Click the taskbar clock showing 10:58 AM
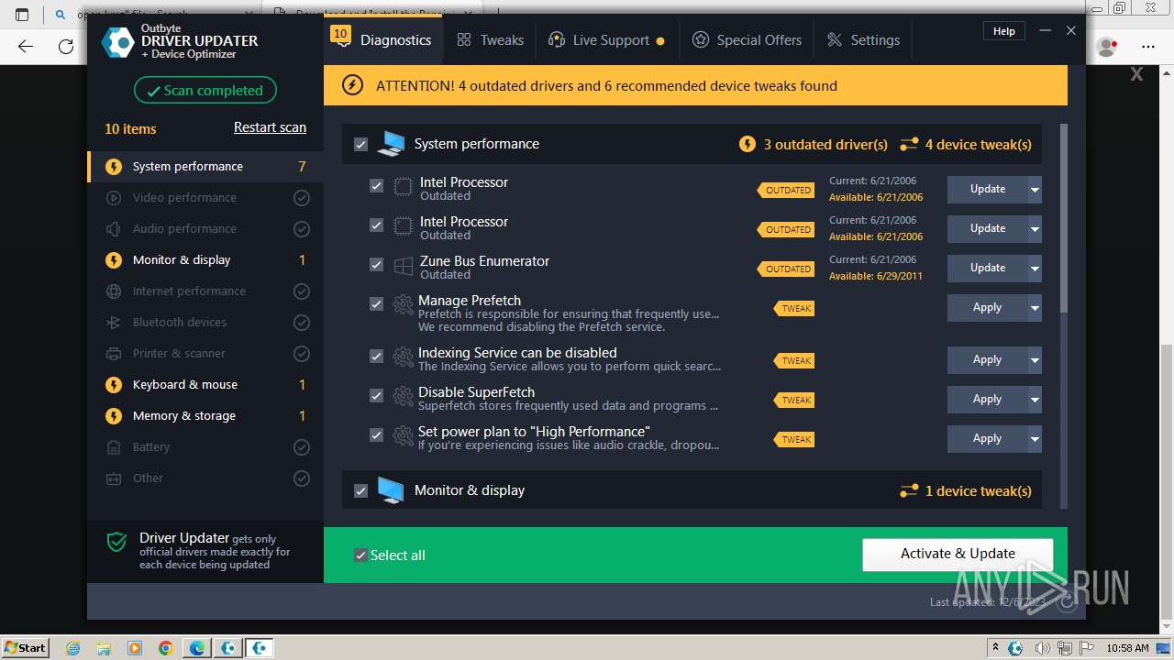Image resolution: width=1174 pixels, height=660 pixels. pyautogui.click(x=1129, y=648)
